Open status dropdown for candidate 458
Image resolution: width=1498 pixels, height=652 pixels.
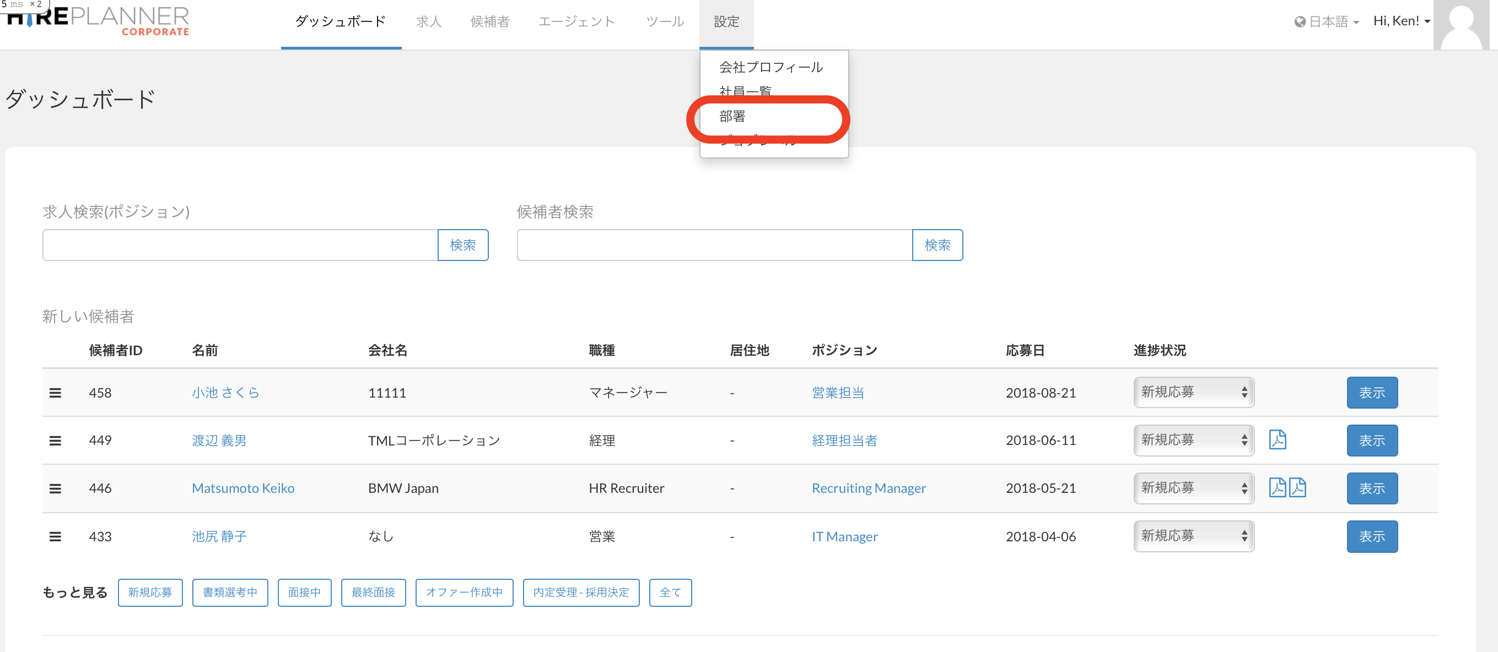[1193, 392]
